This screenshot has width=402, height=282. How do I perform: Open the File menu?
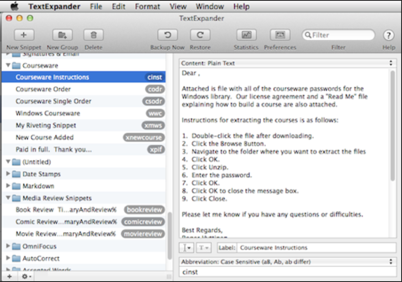[96, 6]
